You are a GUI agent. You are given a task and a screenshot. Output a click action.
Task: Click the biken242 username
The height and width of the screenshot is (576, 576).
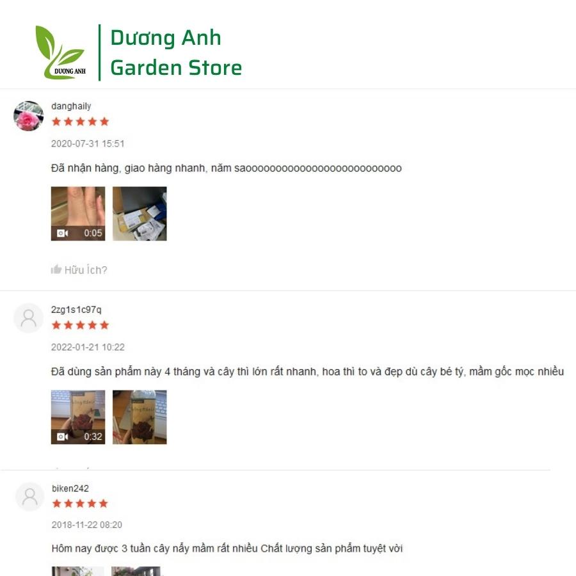70,488
